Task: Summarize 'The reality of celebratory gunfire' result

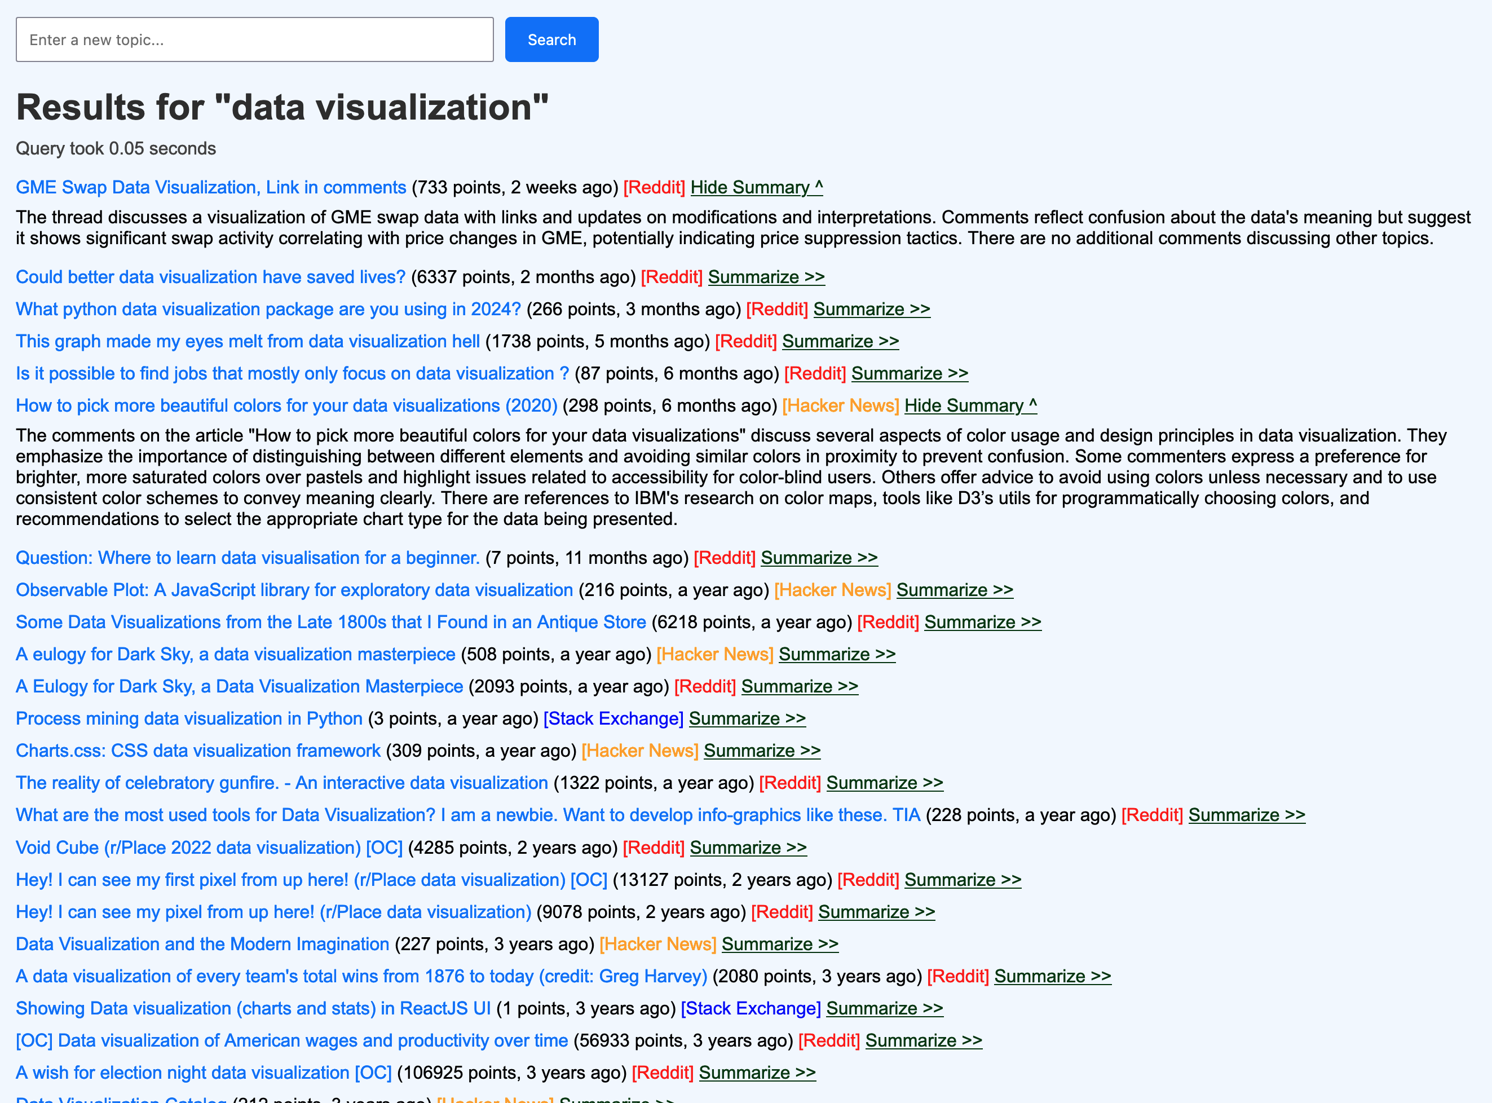Action: (x=884, y=783)
